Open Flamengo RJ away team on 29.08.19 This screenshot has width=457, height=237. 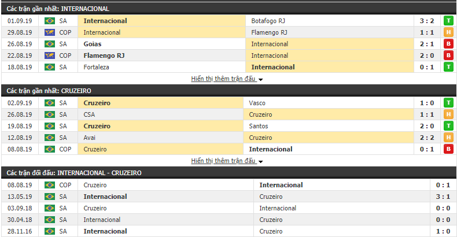tap(269, 32)
